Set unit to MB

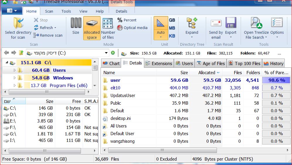coord(172,28)
